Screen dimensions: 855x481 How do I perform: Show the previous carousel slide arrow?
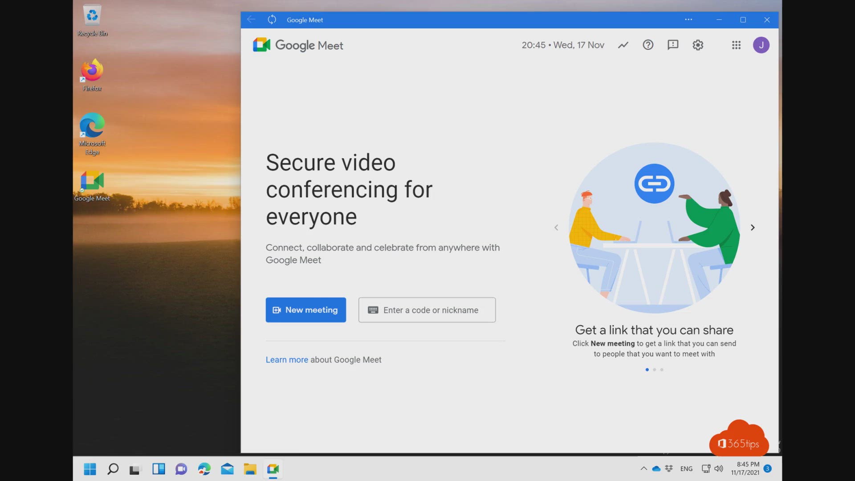click(x=556, y=228)
